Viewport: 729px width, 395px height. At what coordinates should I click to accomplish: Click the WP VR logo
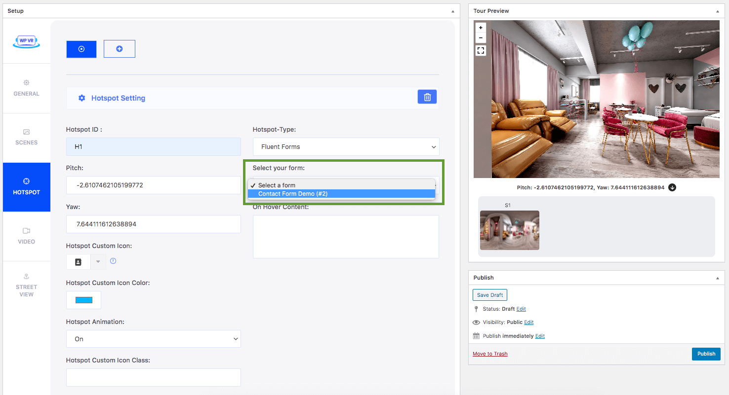pyautogui.click(x=26, y=41)
